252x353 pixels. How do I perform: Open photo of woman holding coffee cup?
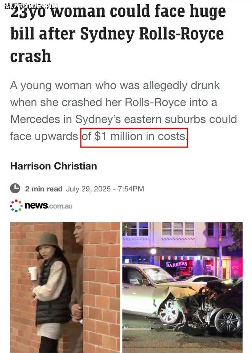[x=65, y=287]
